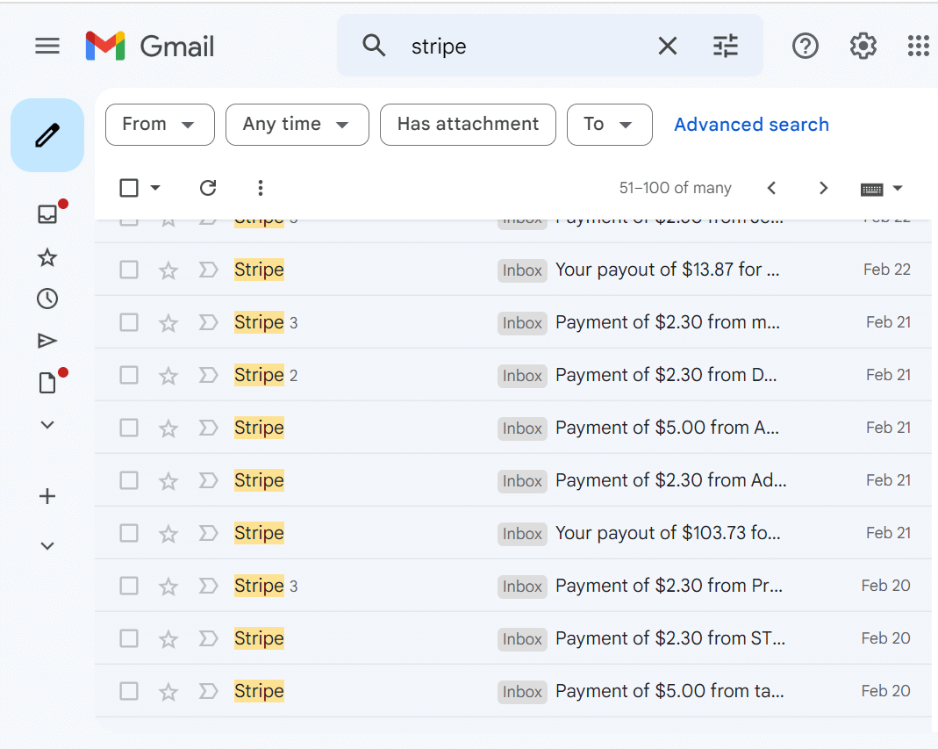Star the Payment $2.30 from m... email
938x749 pixels.
coord(168,323)
